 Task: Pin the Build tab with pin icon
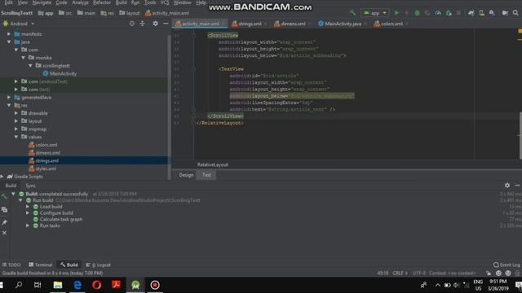[4, 222]
